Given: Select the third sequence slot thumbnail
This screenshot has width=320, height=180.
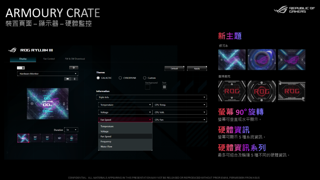Looking at the screenshot, I should [47, 138].
